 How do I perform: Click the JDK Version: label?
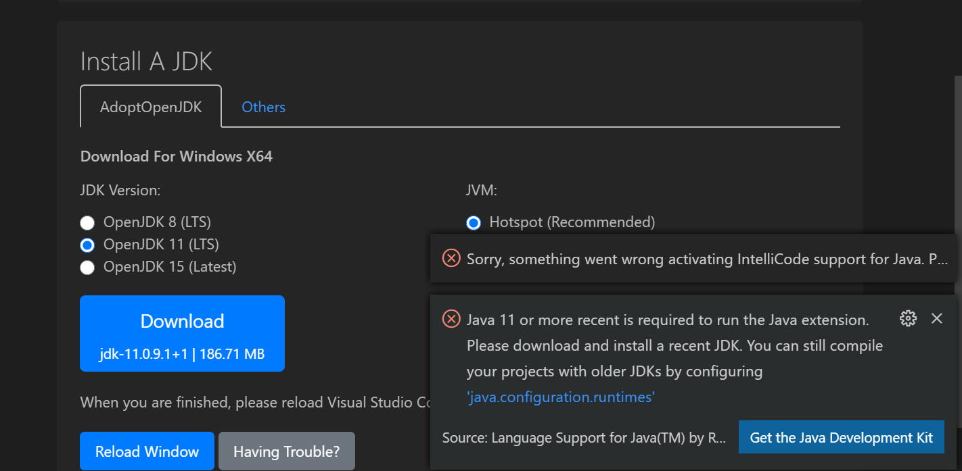[120, 191]
